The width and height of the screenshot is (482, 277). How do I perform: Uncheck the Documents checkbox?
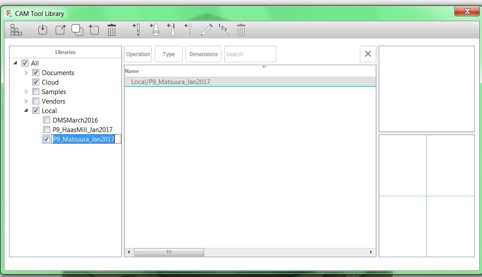coord(36,72)
